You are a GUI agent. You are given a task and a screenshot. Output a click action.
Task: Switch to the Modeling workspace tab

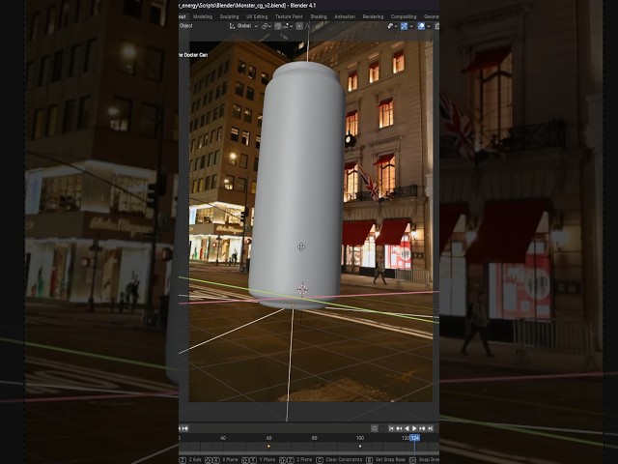coord(203,16)
